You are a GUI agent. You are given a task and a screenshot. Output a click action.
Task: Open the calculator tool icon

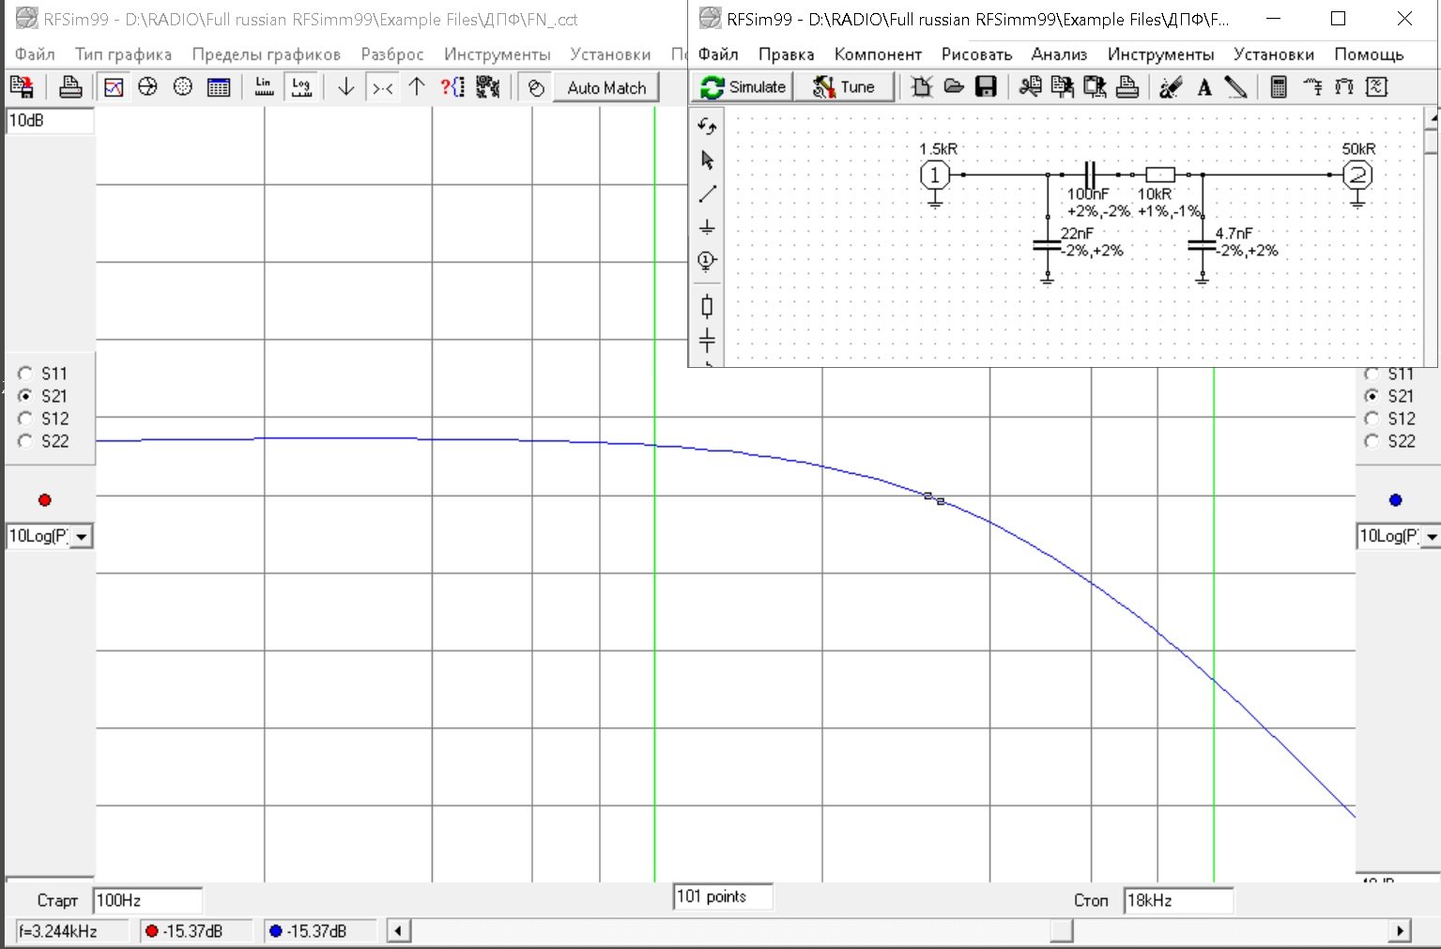pos(1279,87)
